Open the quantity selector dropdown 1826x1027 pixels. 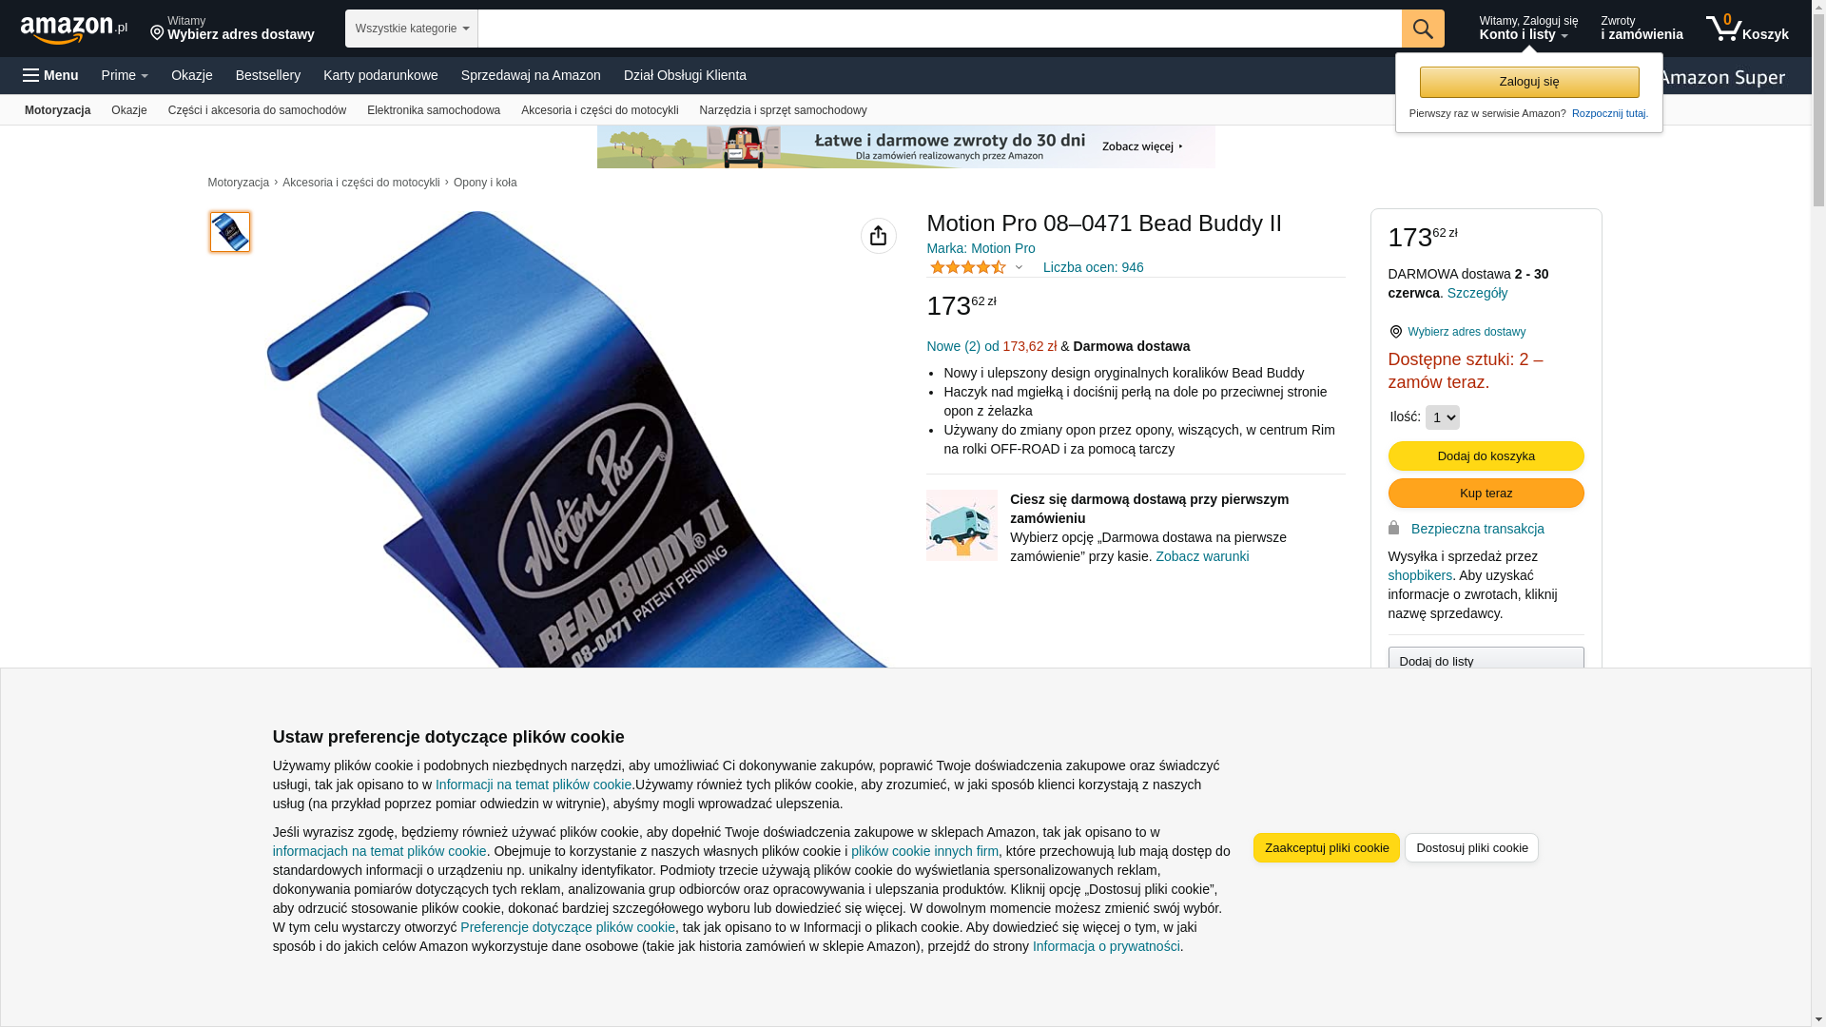point(1443,417)
